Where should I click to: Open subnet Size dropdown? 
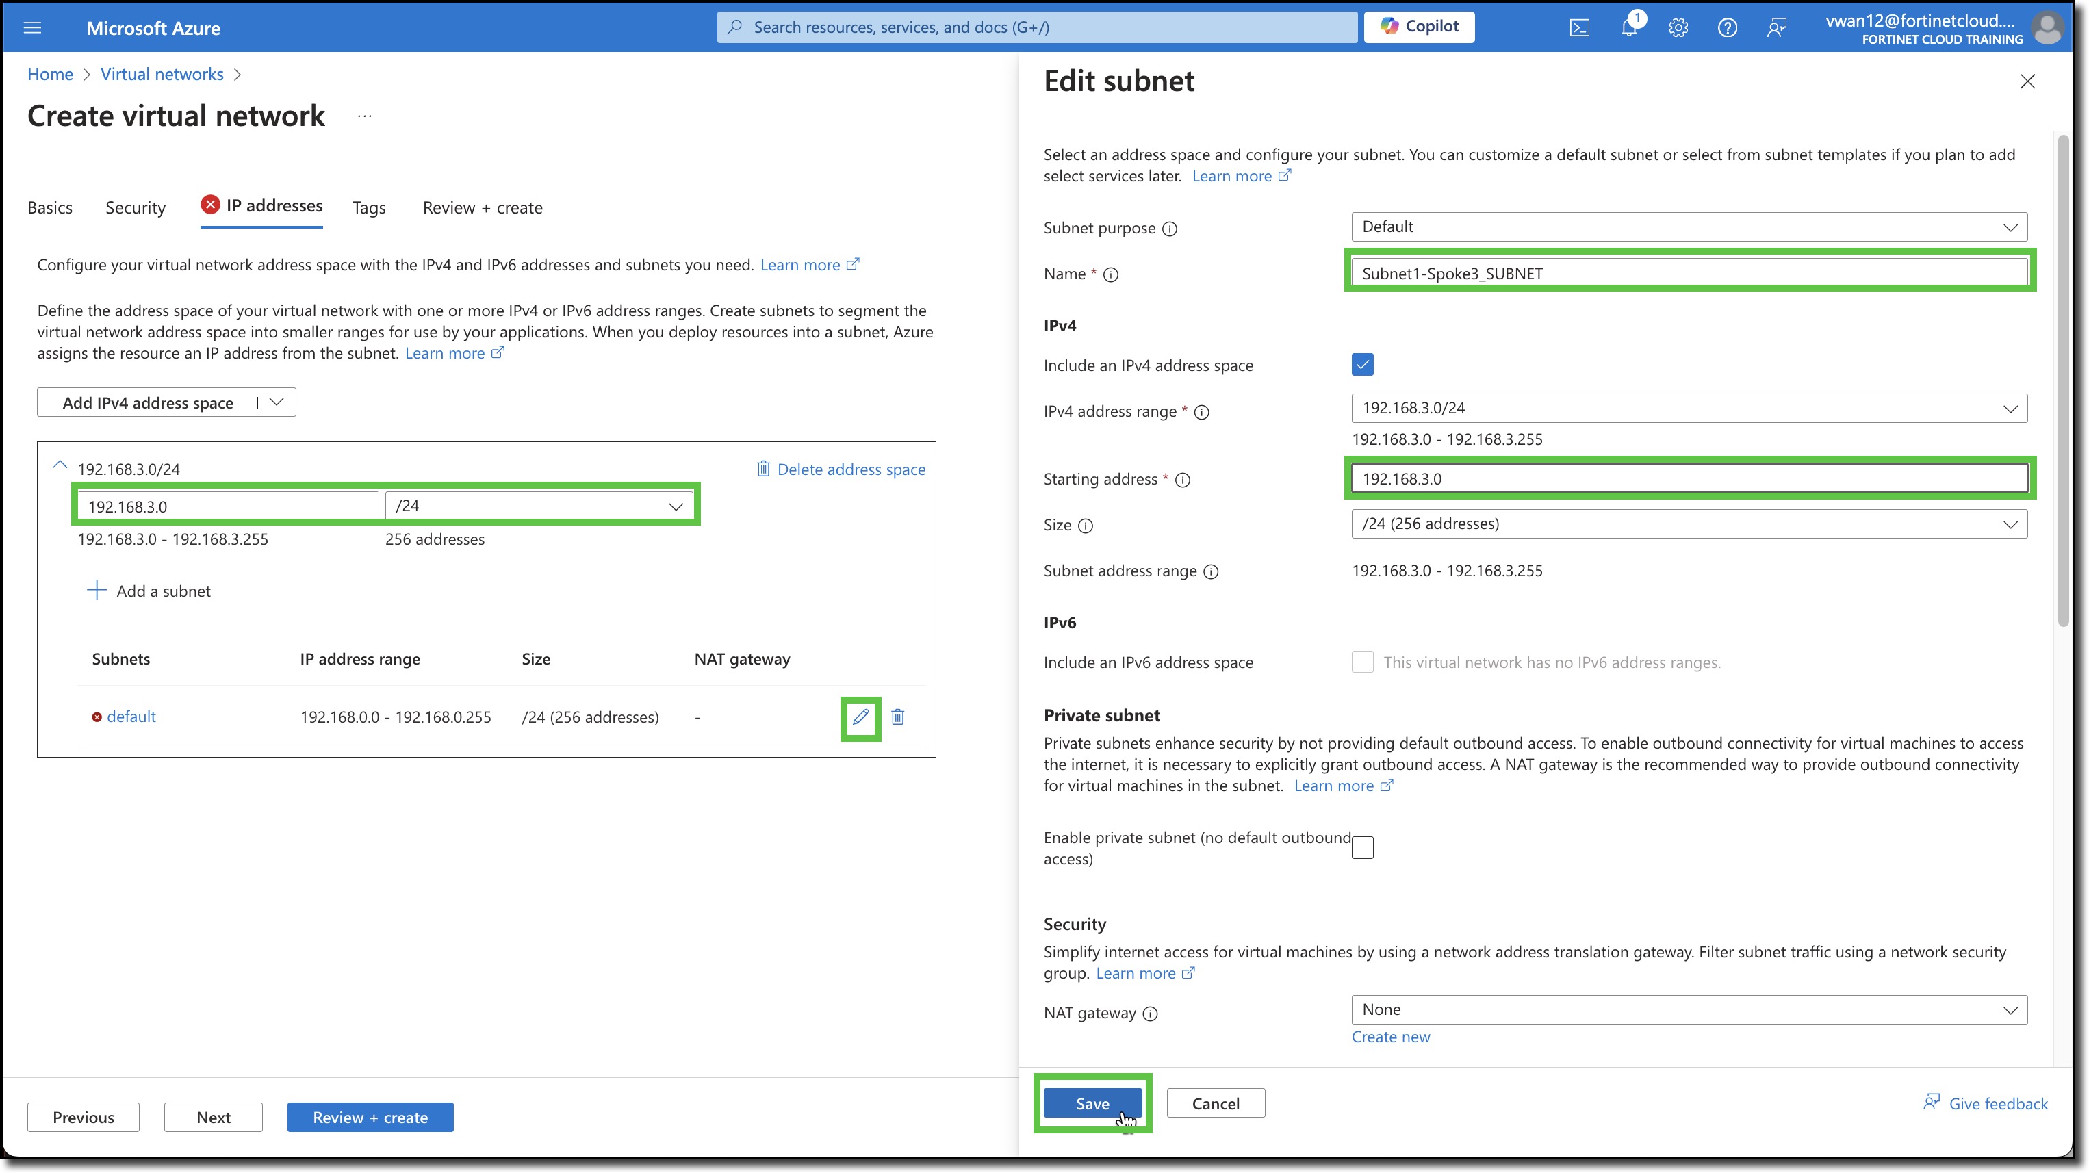click(1689, 524)
